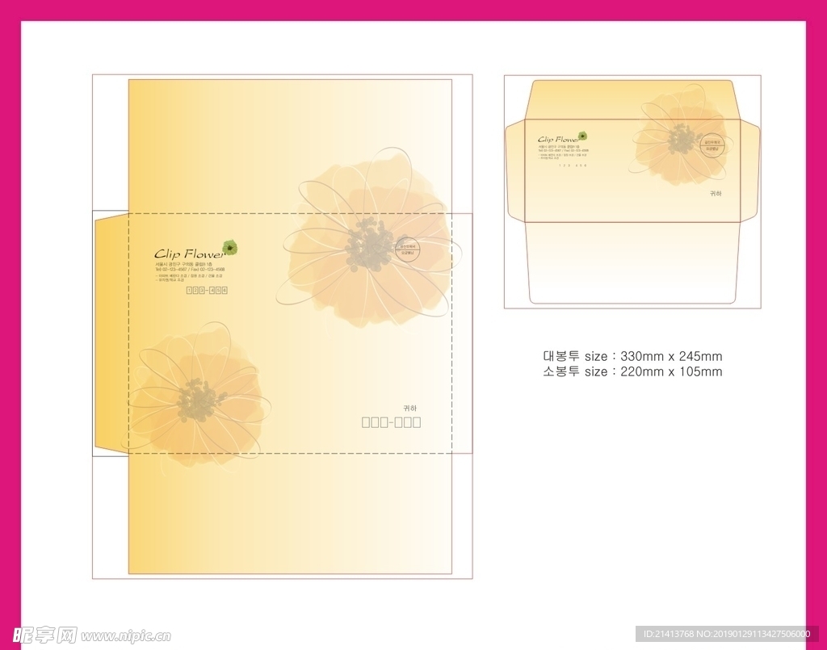Select the circular stamp on small envelope
Image resolution: width=827 pixels, height=650 pixels.
(712, 146)
